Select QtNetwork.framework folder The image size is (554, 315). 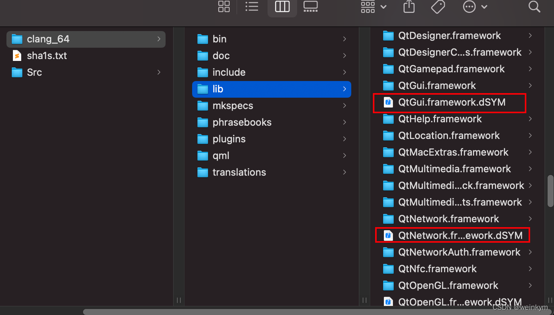pyautogui.click(x=457, y=219)
